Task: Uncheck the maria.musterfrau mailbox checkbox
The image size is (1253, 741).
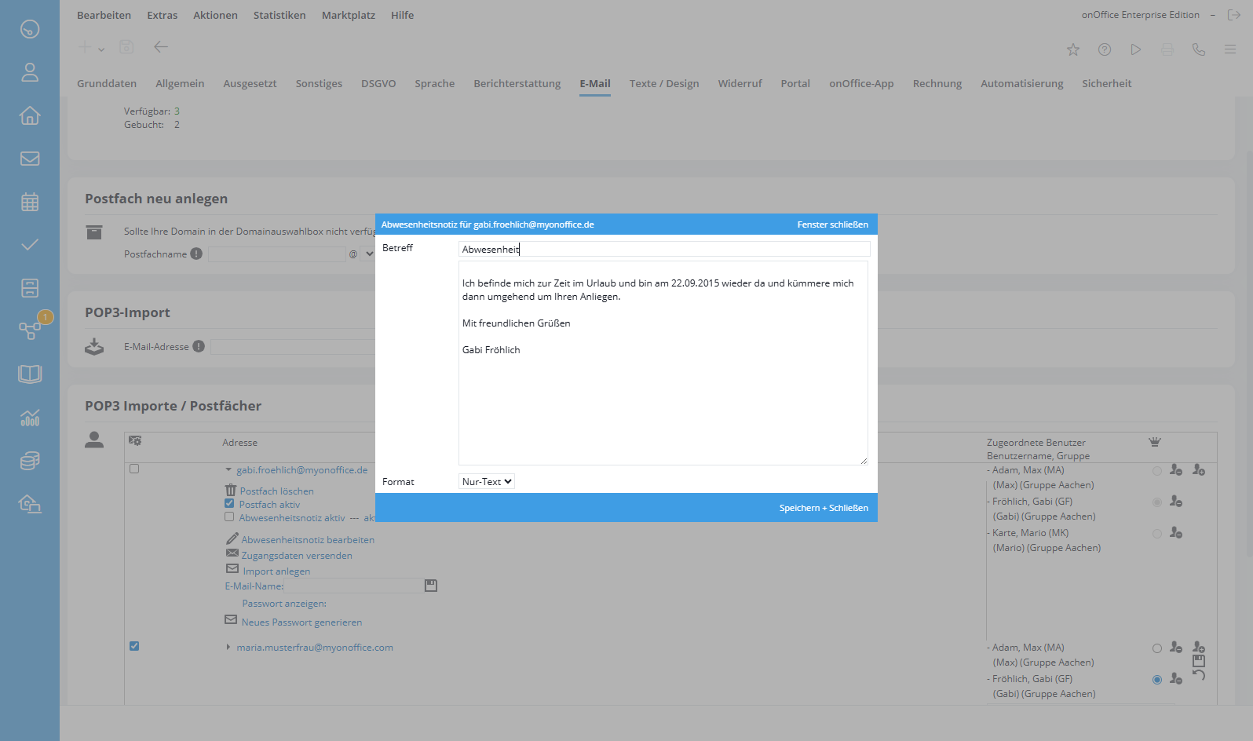Action: pos(134,646)
